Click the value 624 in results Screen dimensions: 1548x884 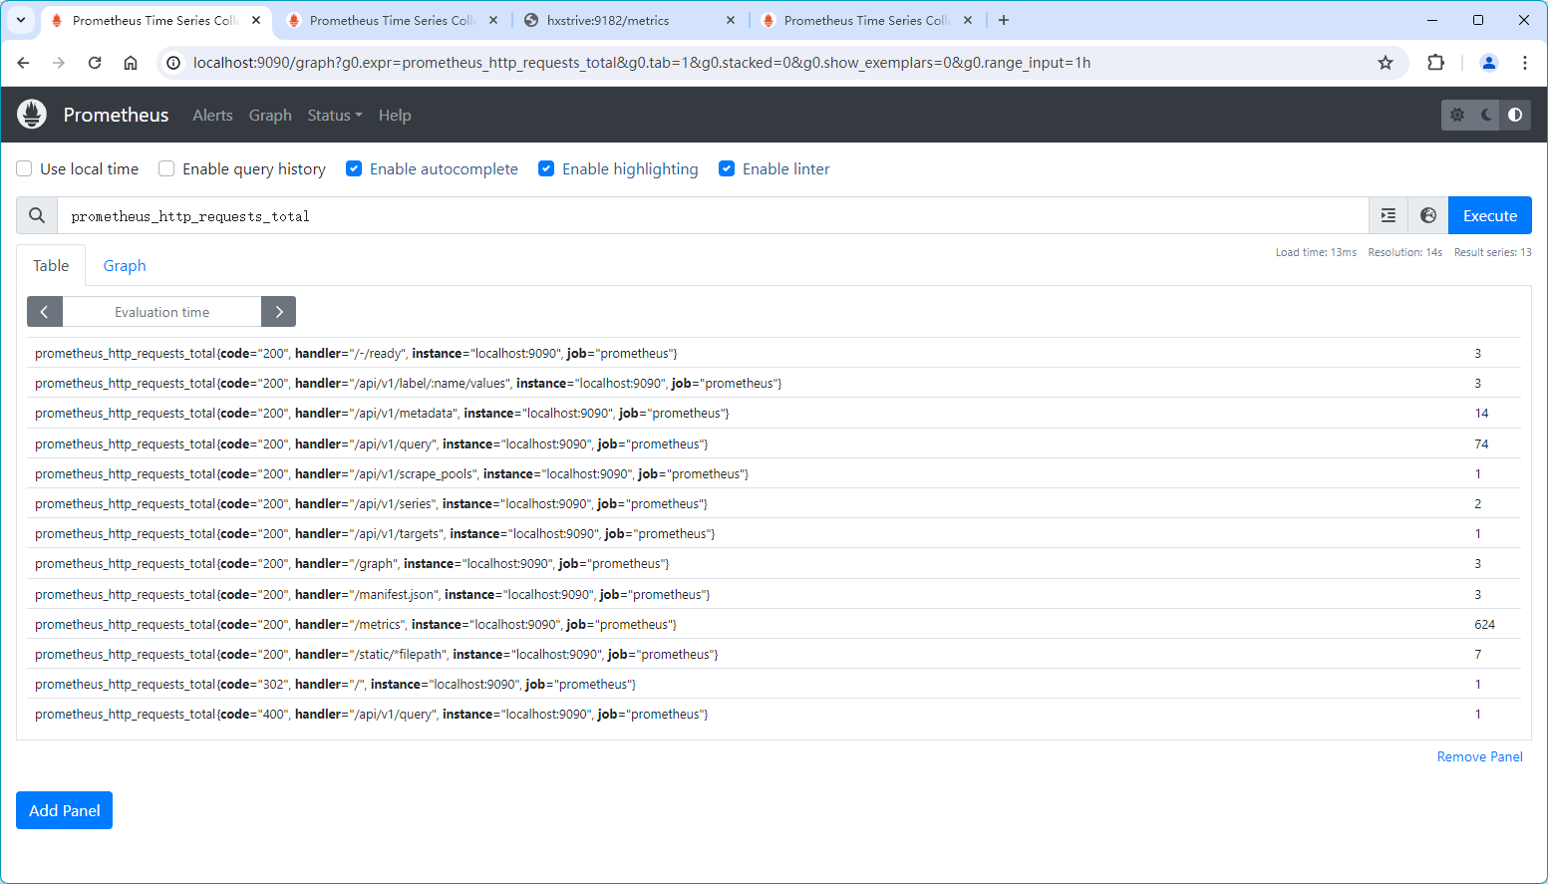1485,624
